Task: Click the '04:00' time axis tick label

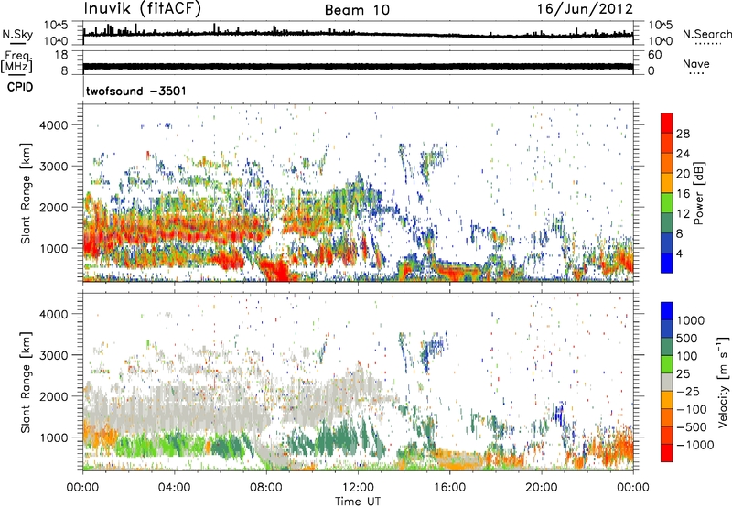Action: tap(175, 488)
